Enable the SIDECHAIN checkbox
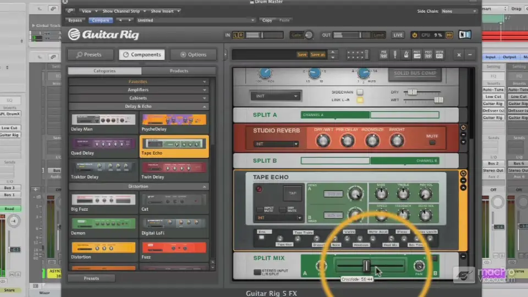Image resolution: width=528 pixels, height=297 pixels. point(360,92)
